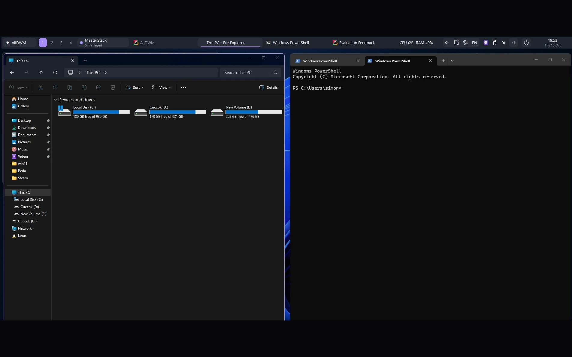Switch to first Windows PowerShell tab
The image size is (572, 357).
pyautogui.click(x=328, y=61)
